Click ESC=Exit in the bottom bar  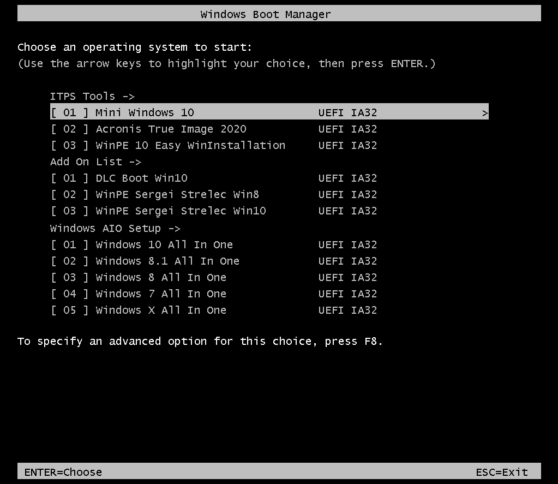pyautogui.click(x=502, y=472)
